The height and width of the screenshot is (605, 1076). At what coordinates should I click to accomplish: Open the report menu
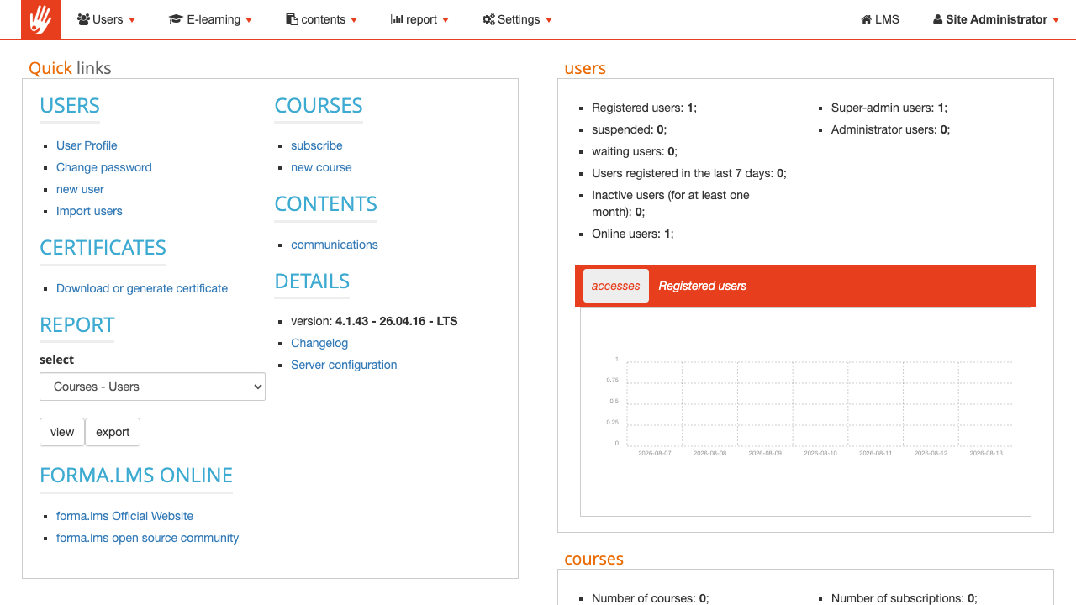[x=420, y=19]
